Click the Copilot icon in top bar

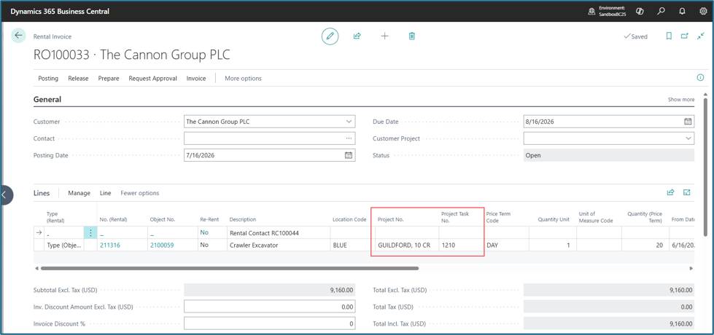point(640,12)
